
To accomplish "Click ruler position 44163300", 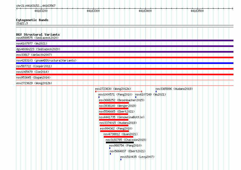I will coord(93,11).
